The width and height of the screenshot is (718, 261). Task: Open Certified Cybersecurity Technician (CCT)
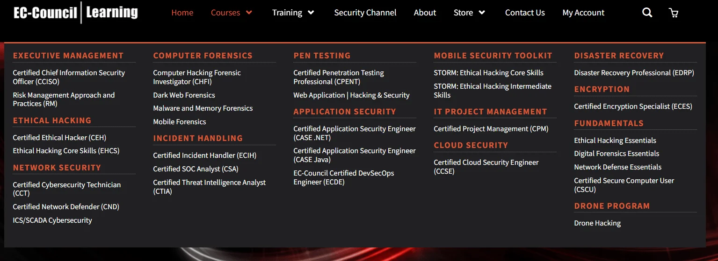(x=67, y=189)
